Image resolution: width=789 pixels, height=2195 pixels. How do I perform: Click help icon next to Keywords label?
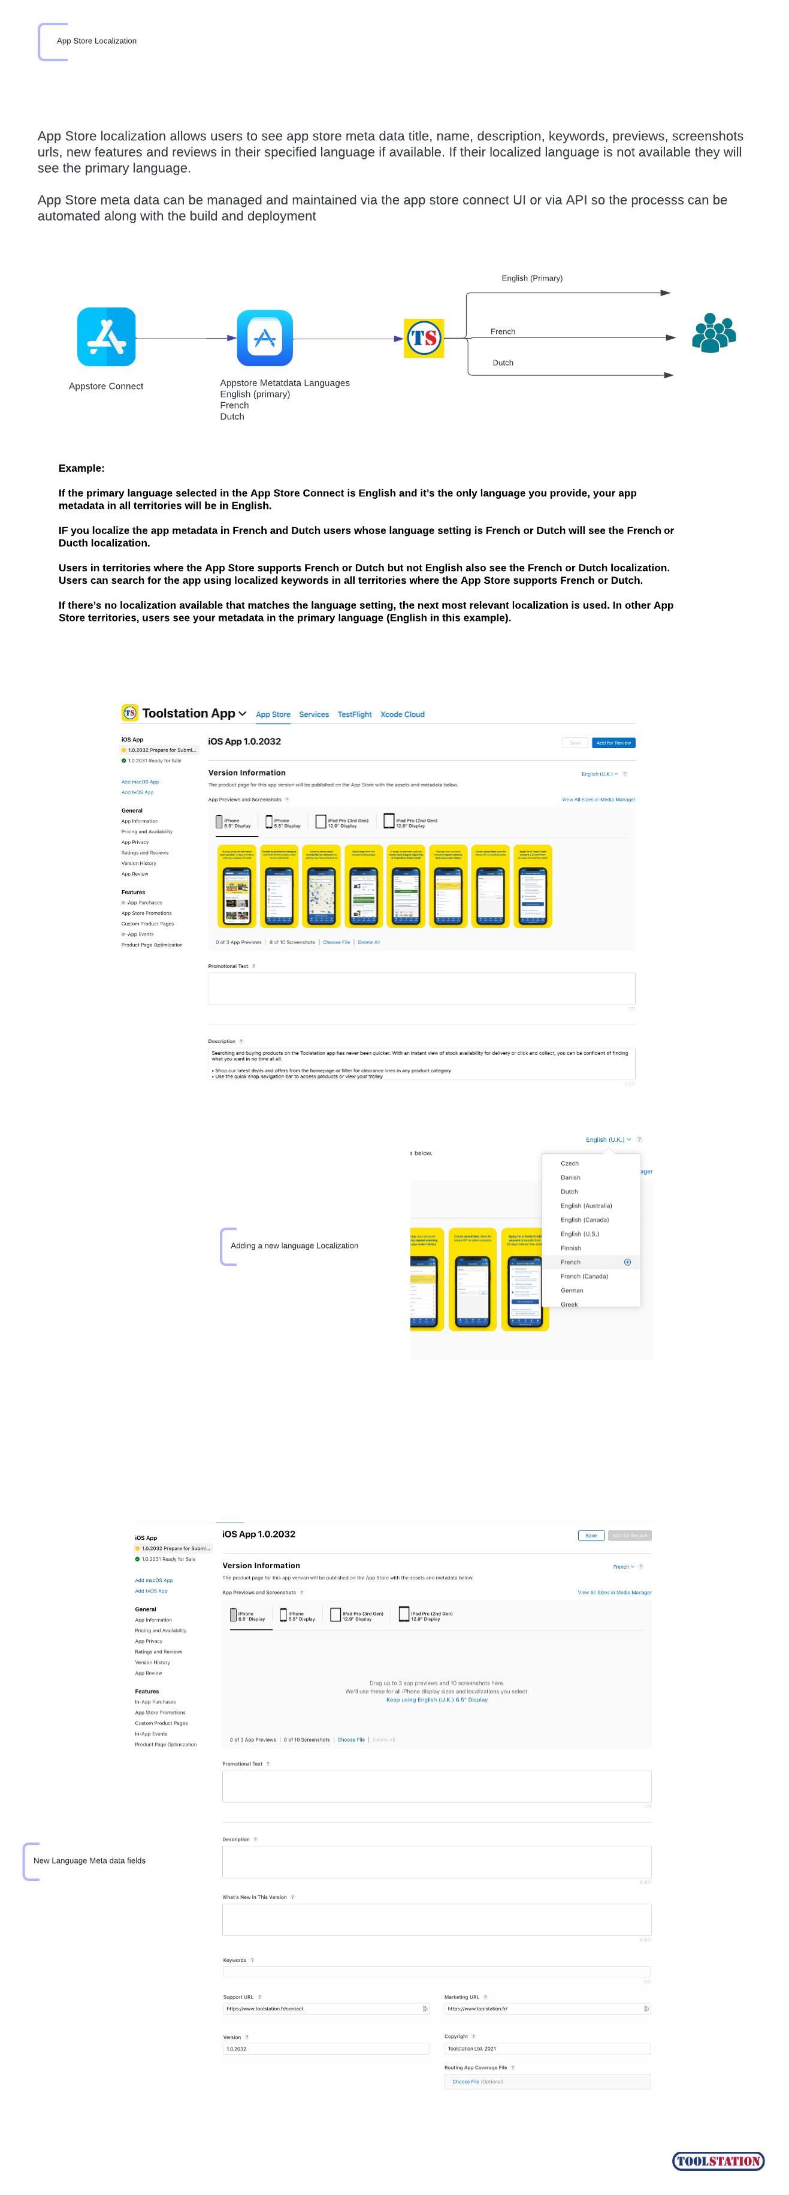[x=252, y=1960]
